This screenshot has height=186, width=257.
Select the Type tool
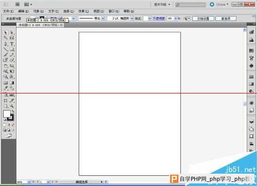[12, 44]
